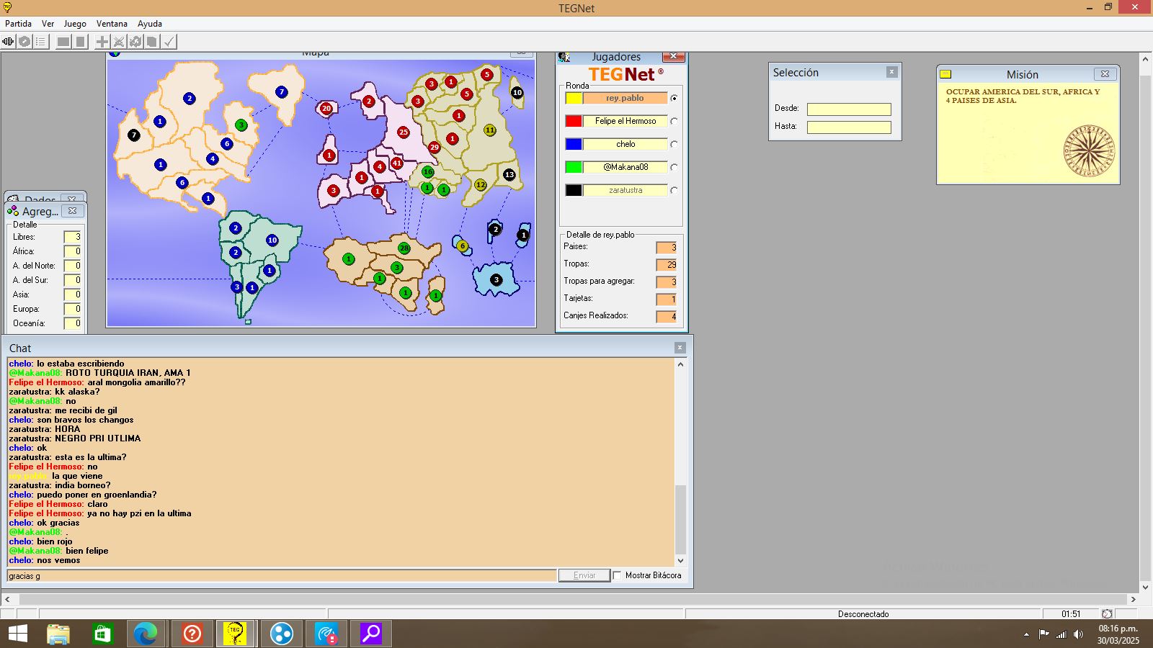Click the black color swatch for zaratustra
This screenshot has height=648, width=1153.
pyautogui.click(x=574, y=190)
